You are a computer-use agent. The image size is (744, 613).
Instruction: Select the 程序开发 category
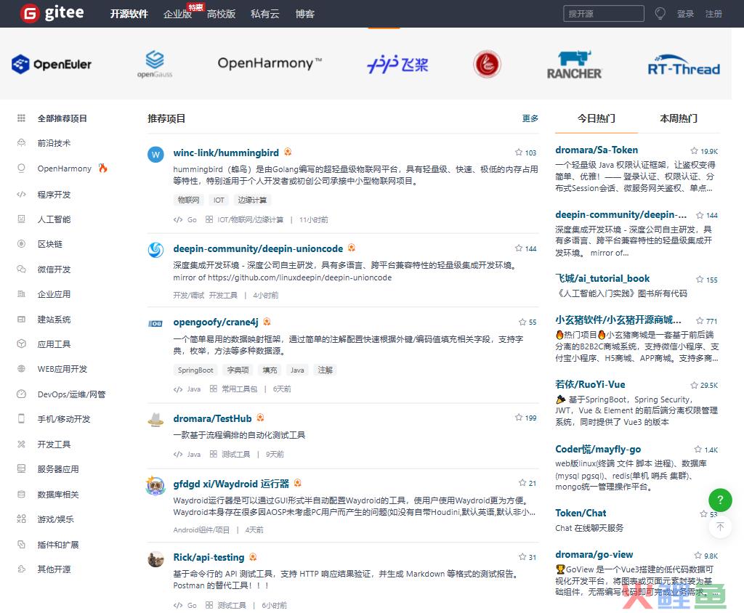tap(54, 195)
